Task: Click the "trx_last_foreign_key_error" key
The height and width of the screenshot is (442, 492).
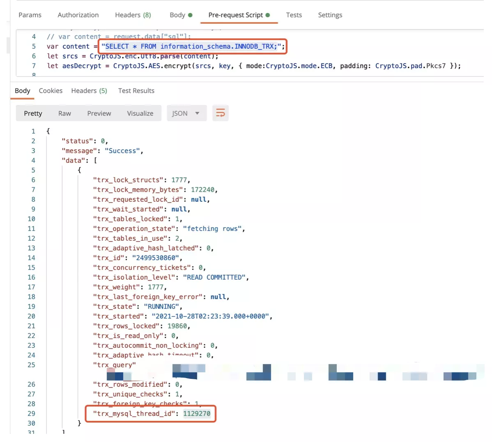Action: [148, 297]
